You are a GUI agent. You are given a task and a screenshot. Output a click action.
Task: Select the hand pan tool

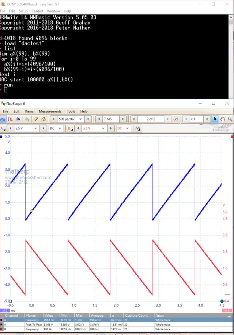223,119
